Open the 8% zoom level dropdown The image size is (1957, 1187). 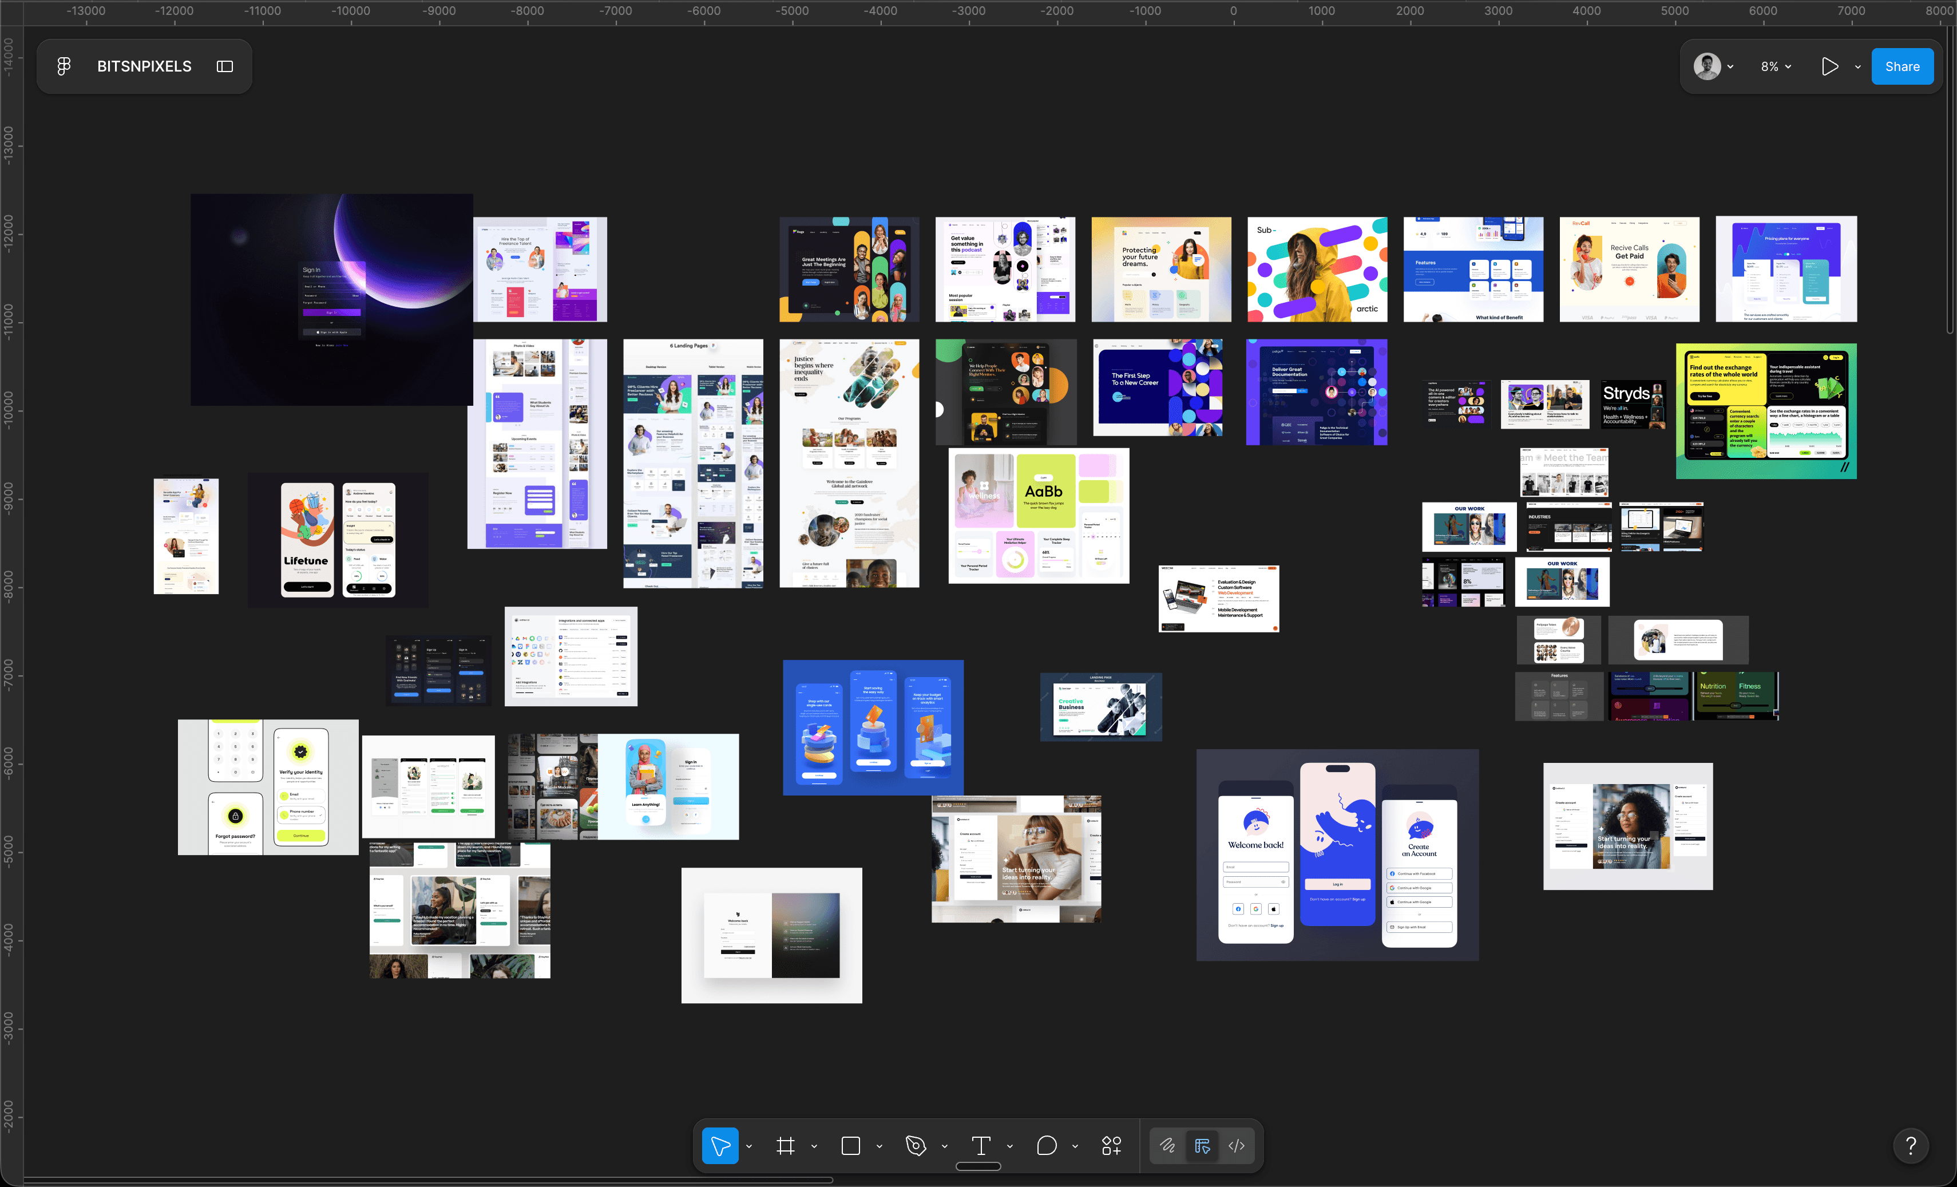tap(1776, 67)
